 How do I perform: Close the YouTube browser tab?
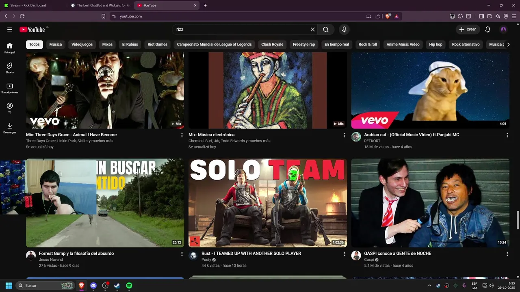click(195, 5)
